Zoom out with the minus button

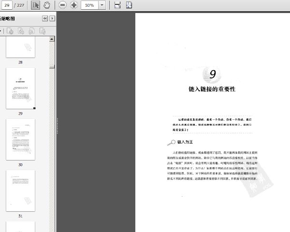click(62, 5)
